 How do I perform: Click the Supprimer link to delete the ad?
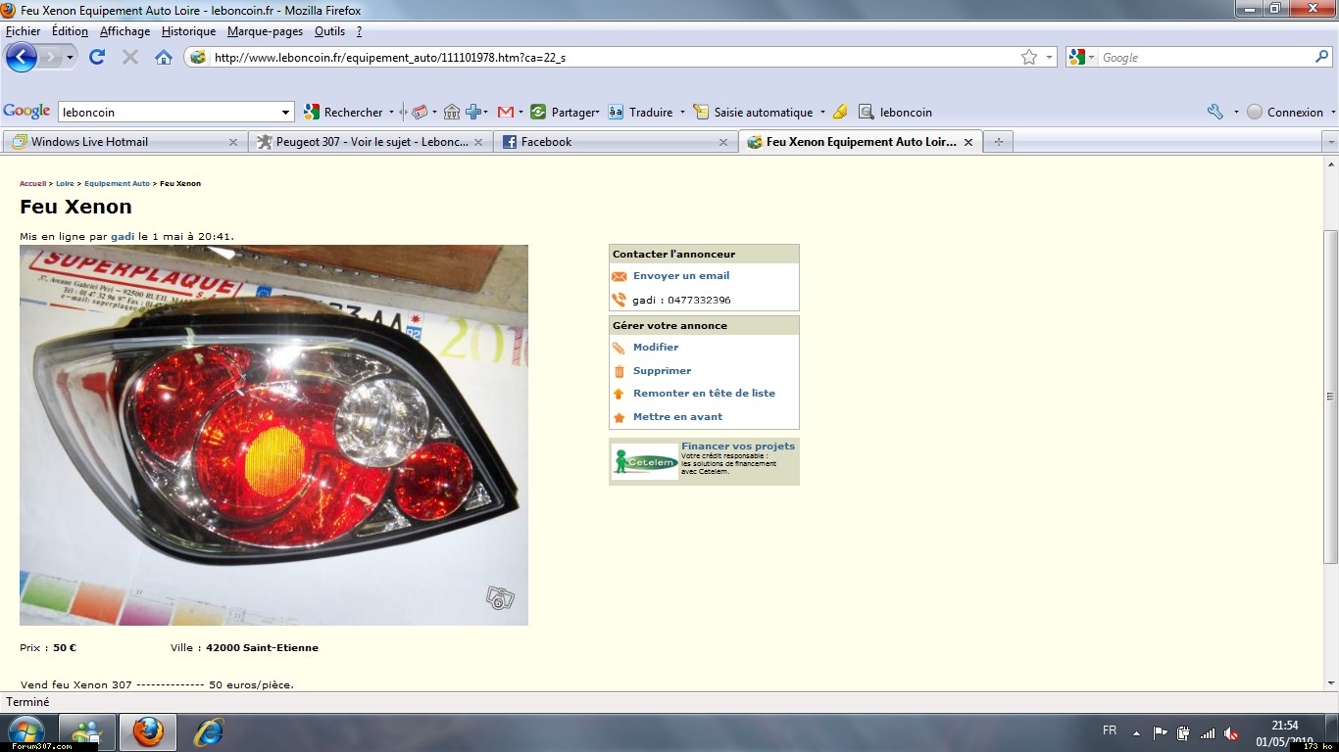point(662,371)
